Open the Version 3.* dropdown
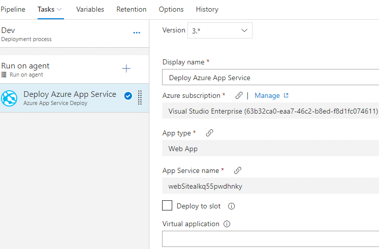 [219, 30]
